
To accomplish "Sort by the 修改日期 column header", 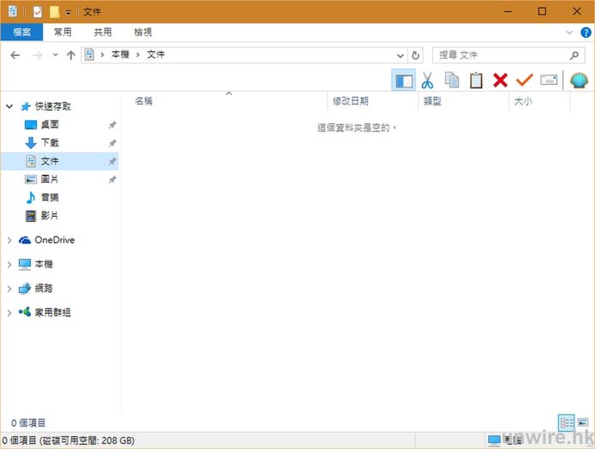I will (x=352, y=101).
